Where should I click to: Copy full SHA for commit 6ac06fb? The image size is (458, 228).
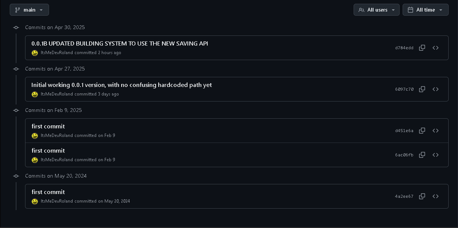coord(422,155)
